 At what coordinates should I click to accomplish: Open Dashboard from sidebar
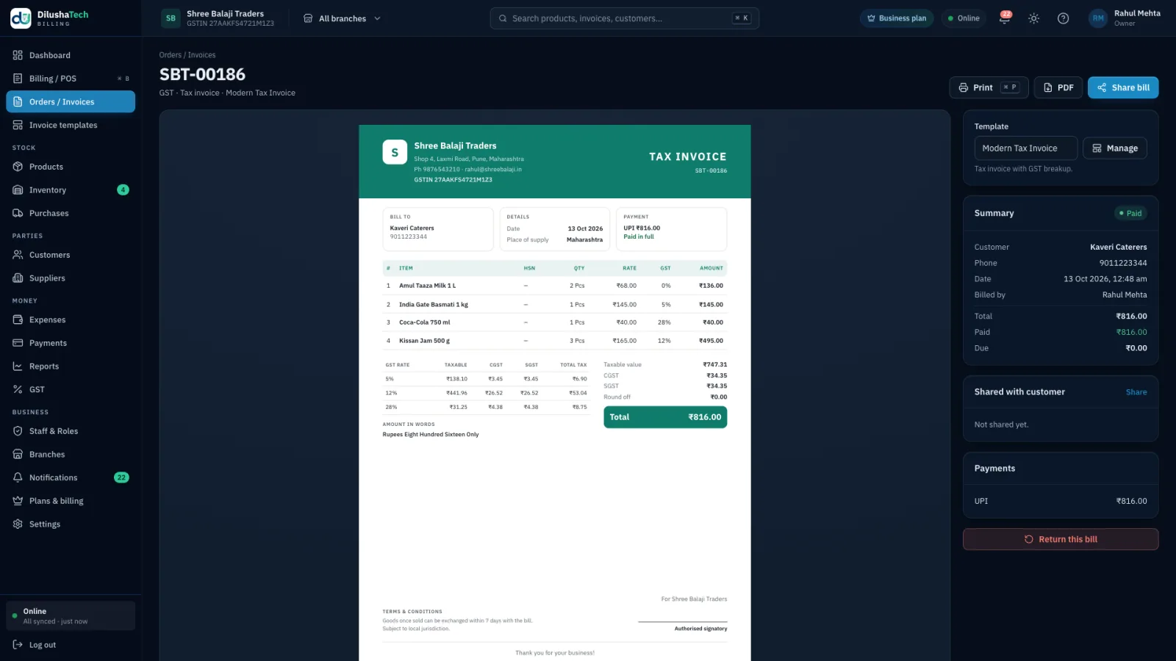[71, 55]
